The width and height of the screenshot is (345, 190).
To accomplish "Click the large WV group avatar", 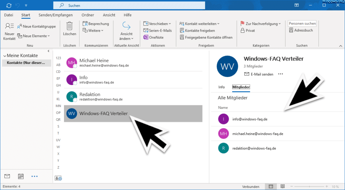I will pos(227,66).
